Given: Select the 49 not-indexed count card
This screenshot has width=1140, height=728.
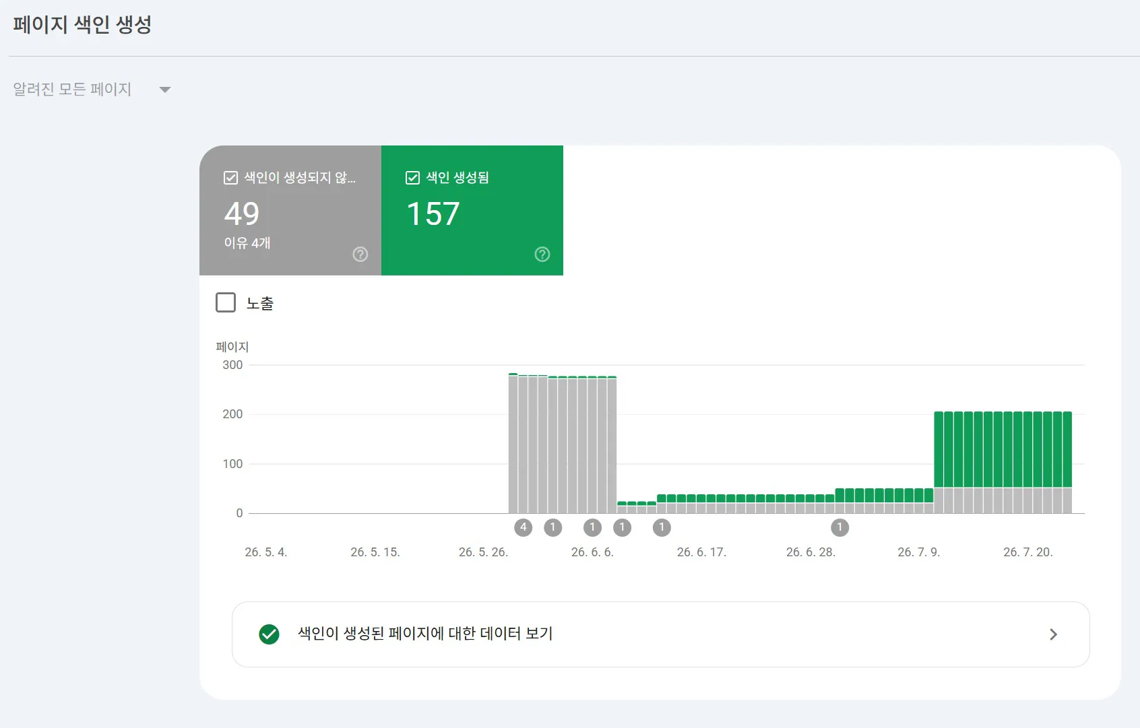Looking at the screenshot, I should (290, 210).
